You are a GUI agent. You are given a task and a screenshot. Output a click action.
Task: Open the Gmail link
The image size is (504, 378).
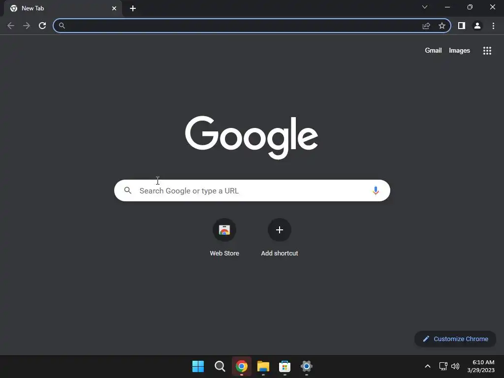[x=433, y=51]
